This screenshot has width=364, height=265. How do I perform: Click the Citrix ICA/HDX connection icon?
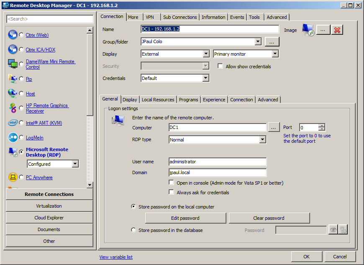pos(13,49)
